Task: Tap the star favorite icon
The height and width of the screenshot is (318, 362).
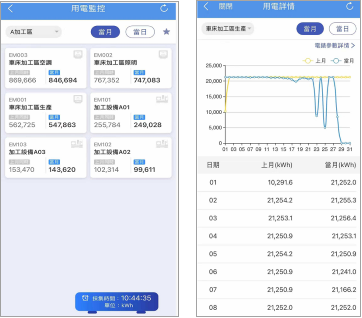Action: pyautogui.click(x=167, y=32)
